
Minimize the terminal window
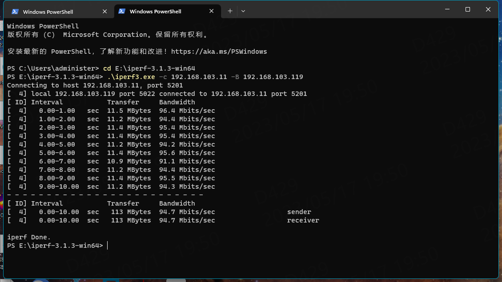(x=447, y=9)
